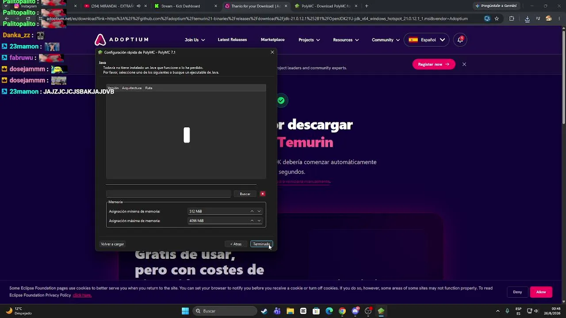Open the Chrome profile avatar

(549, 19)
